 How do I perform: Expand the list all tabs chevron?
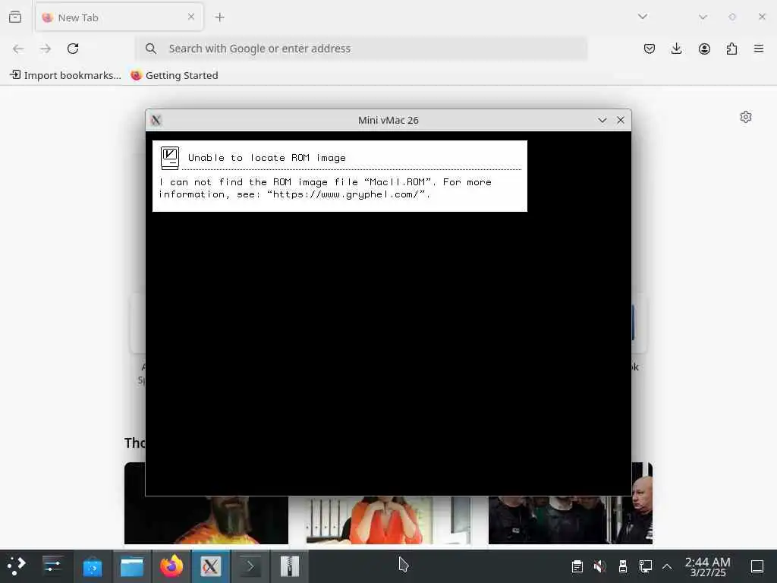click(x=642, y=17)
